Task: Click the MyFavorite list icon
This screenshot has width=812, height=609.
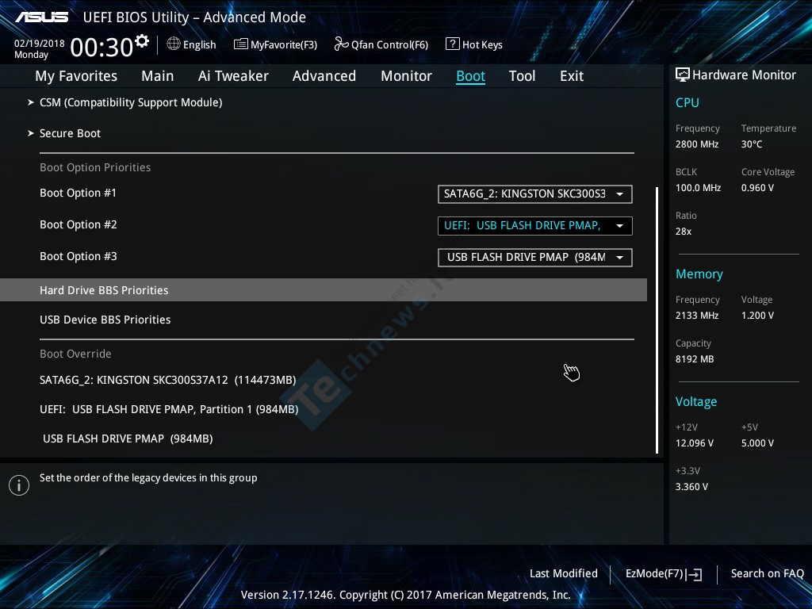Action: (x=240, y=44)
